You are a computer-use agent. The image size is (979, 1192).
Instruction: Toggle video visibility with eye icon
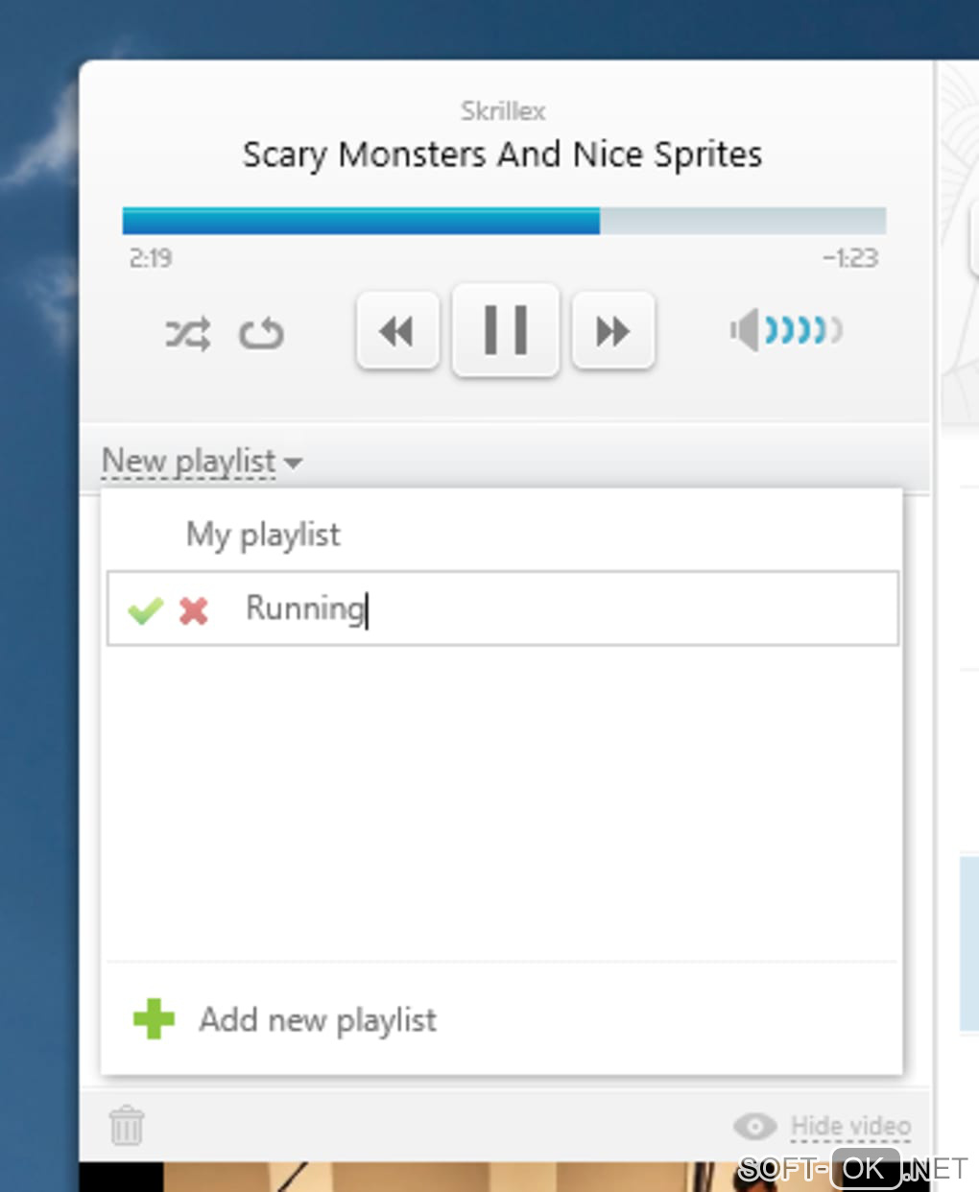coord(755,1126)
